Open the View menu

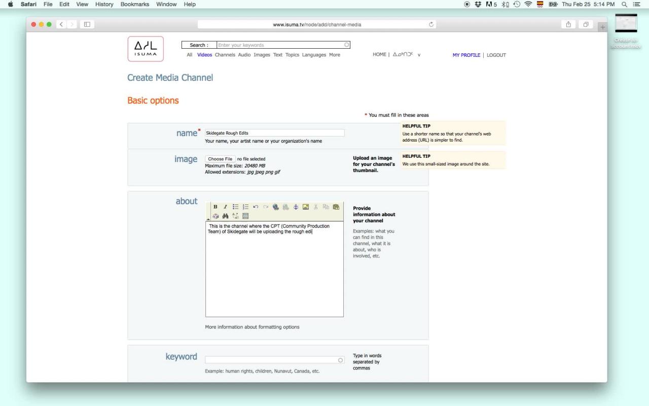pos(82,4)
